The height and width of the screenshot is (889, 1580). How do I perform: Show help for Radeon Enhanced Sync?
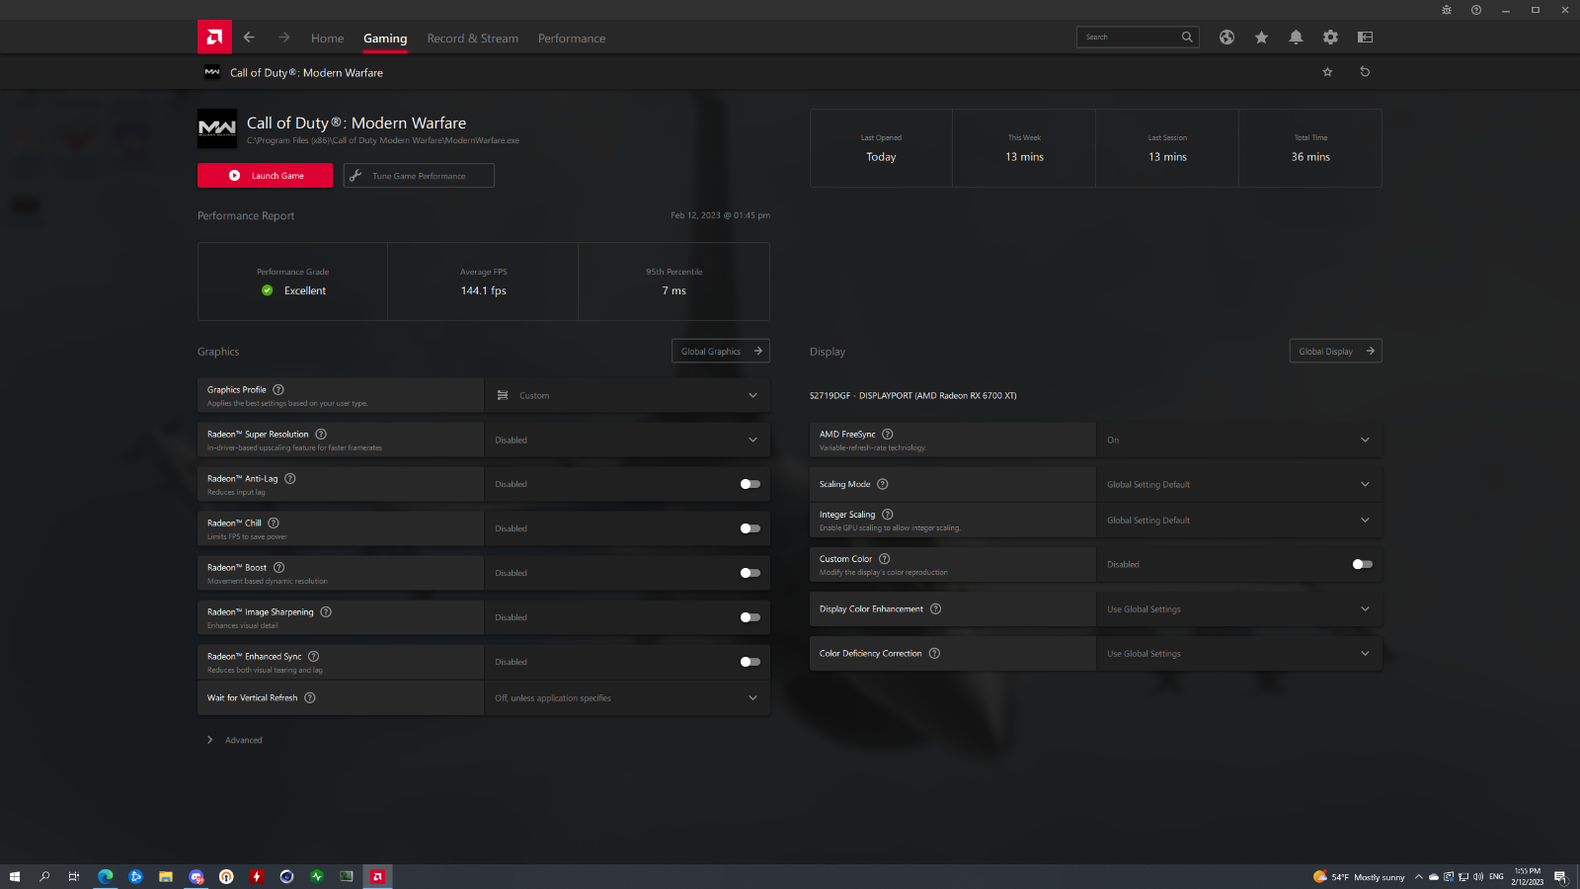(314, 657)
